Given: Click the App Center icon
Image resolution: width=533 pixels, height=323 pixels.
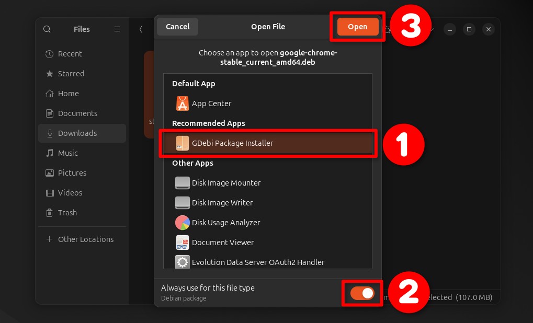Looking at the screenshot, I should 182,103.
